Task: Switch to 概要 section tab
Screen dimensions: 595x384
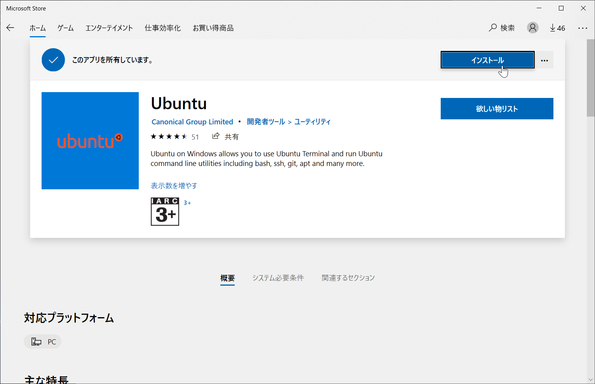Action: click(x=227, y=278)
